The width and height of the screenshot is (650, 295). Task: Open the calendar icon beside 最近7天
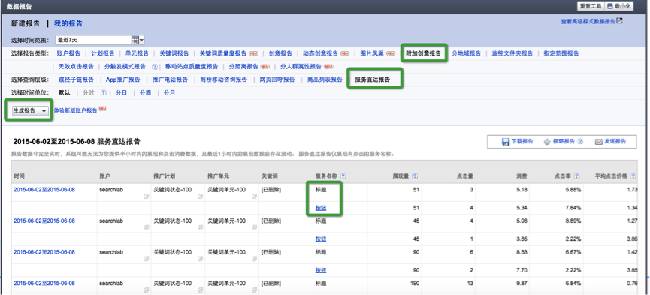coord(135,41)
